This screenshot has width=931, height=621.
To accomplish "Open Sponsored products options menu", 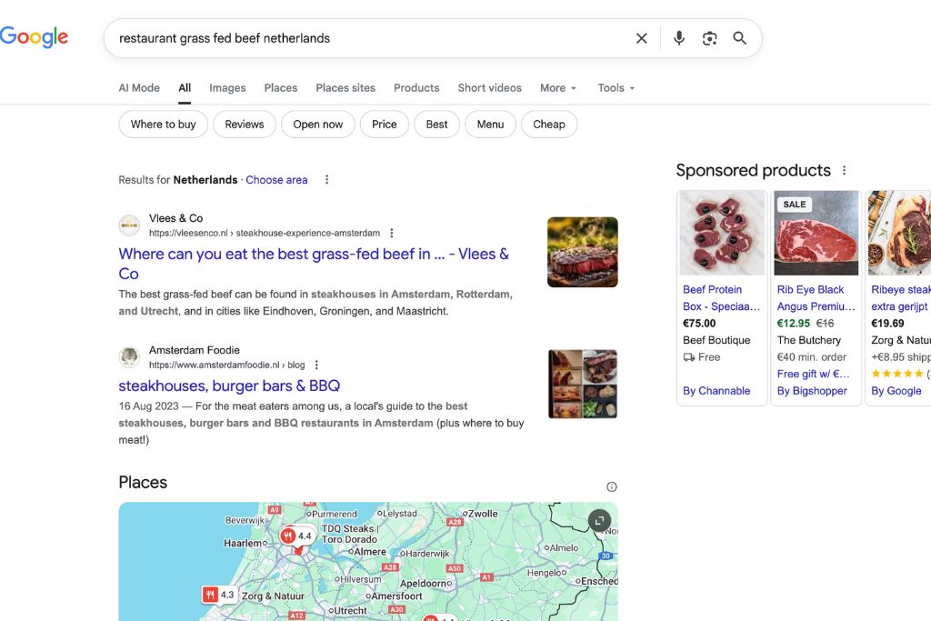I will pyautogui.click(x=845, y=170).
